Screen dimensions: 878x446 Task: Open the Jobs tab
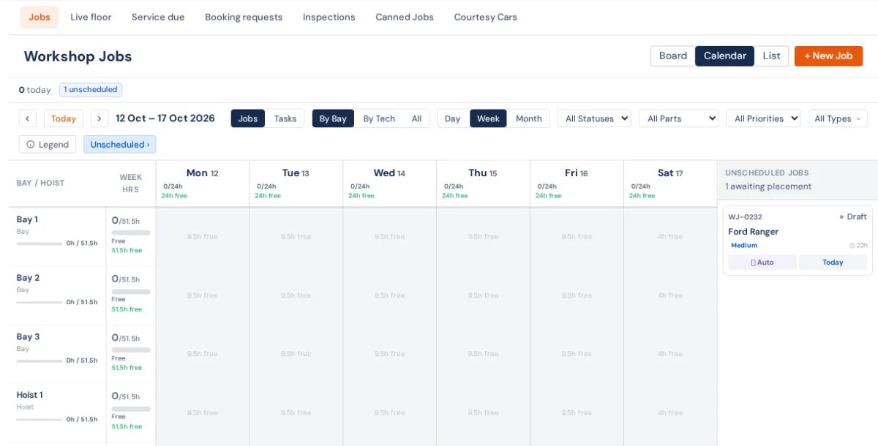pyautogui.click(x=40, y=17)
